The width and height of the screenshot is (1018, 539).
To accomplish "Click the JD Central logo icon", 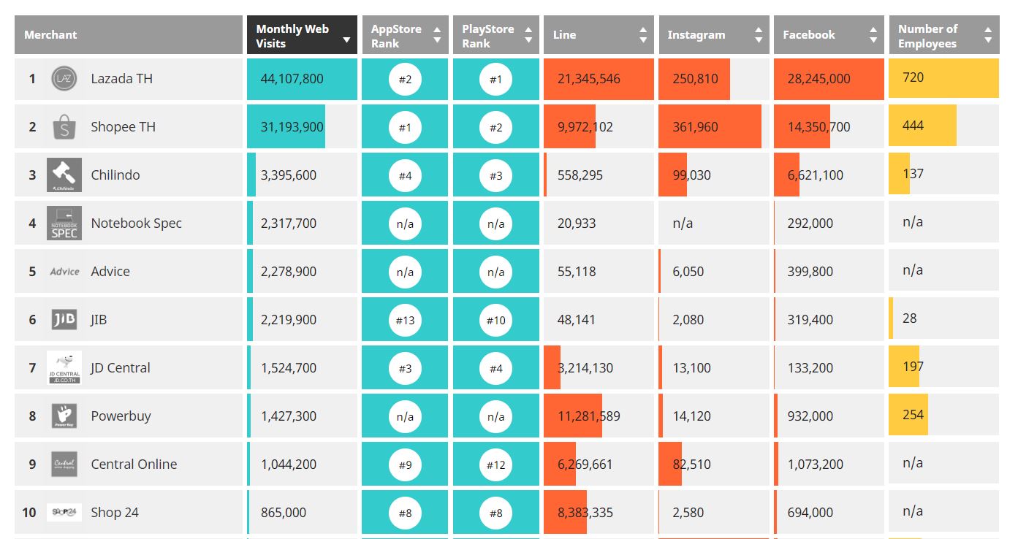I will pos(64,368).
